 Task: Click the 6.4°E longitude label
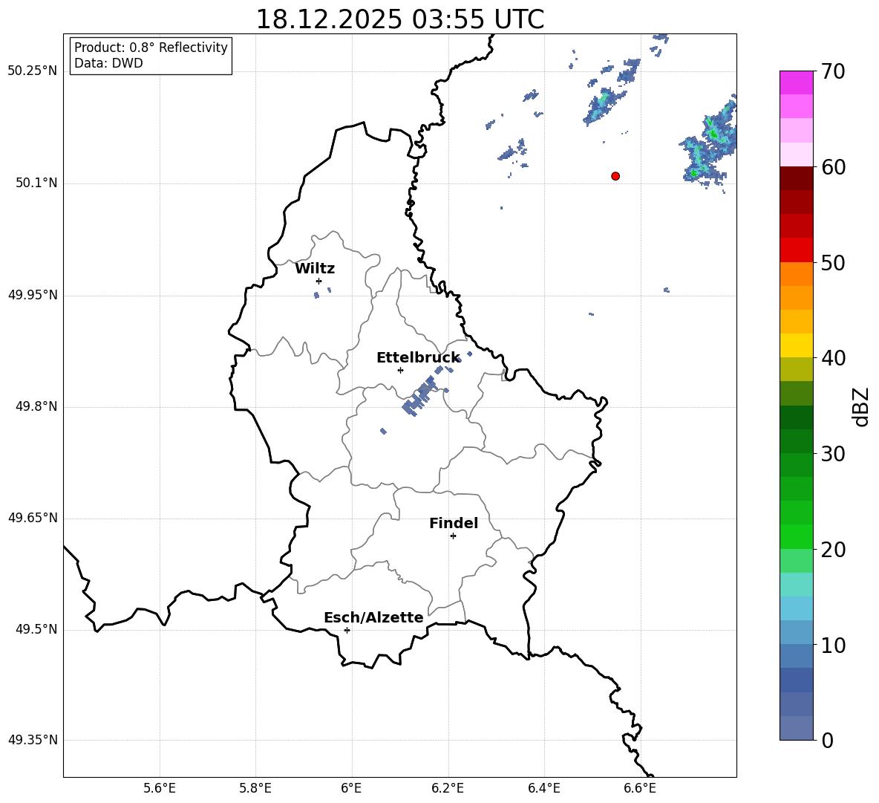pyautogui.click(x=543, y=788)
